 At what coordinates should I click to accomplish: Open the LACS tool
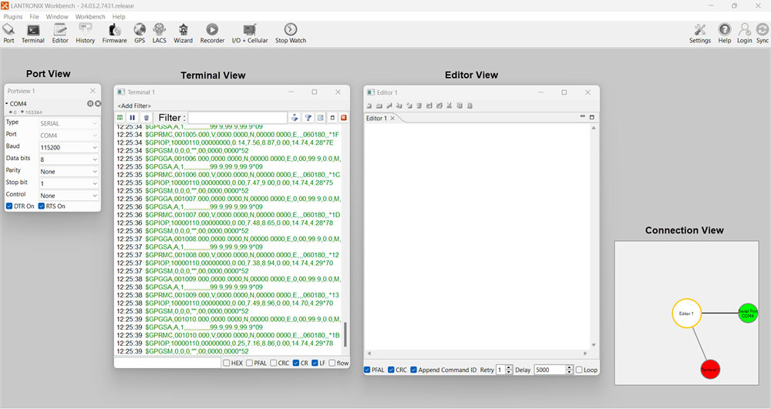160,33
